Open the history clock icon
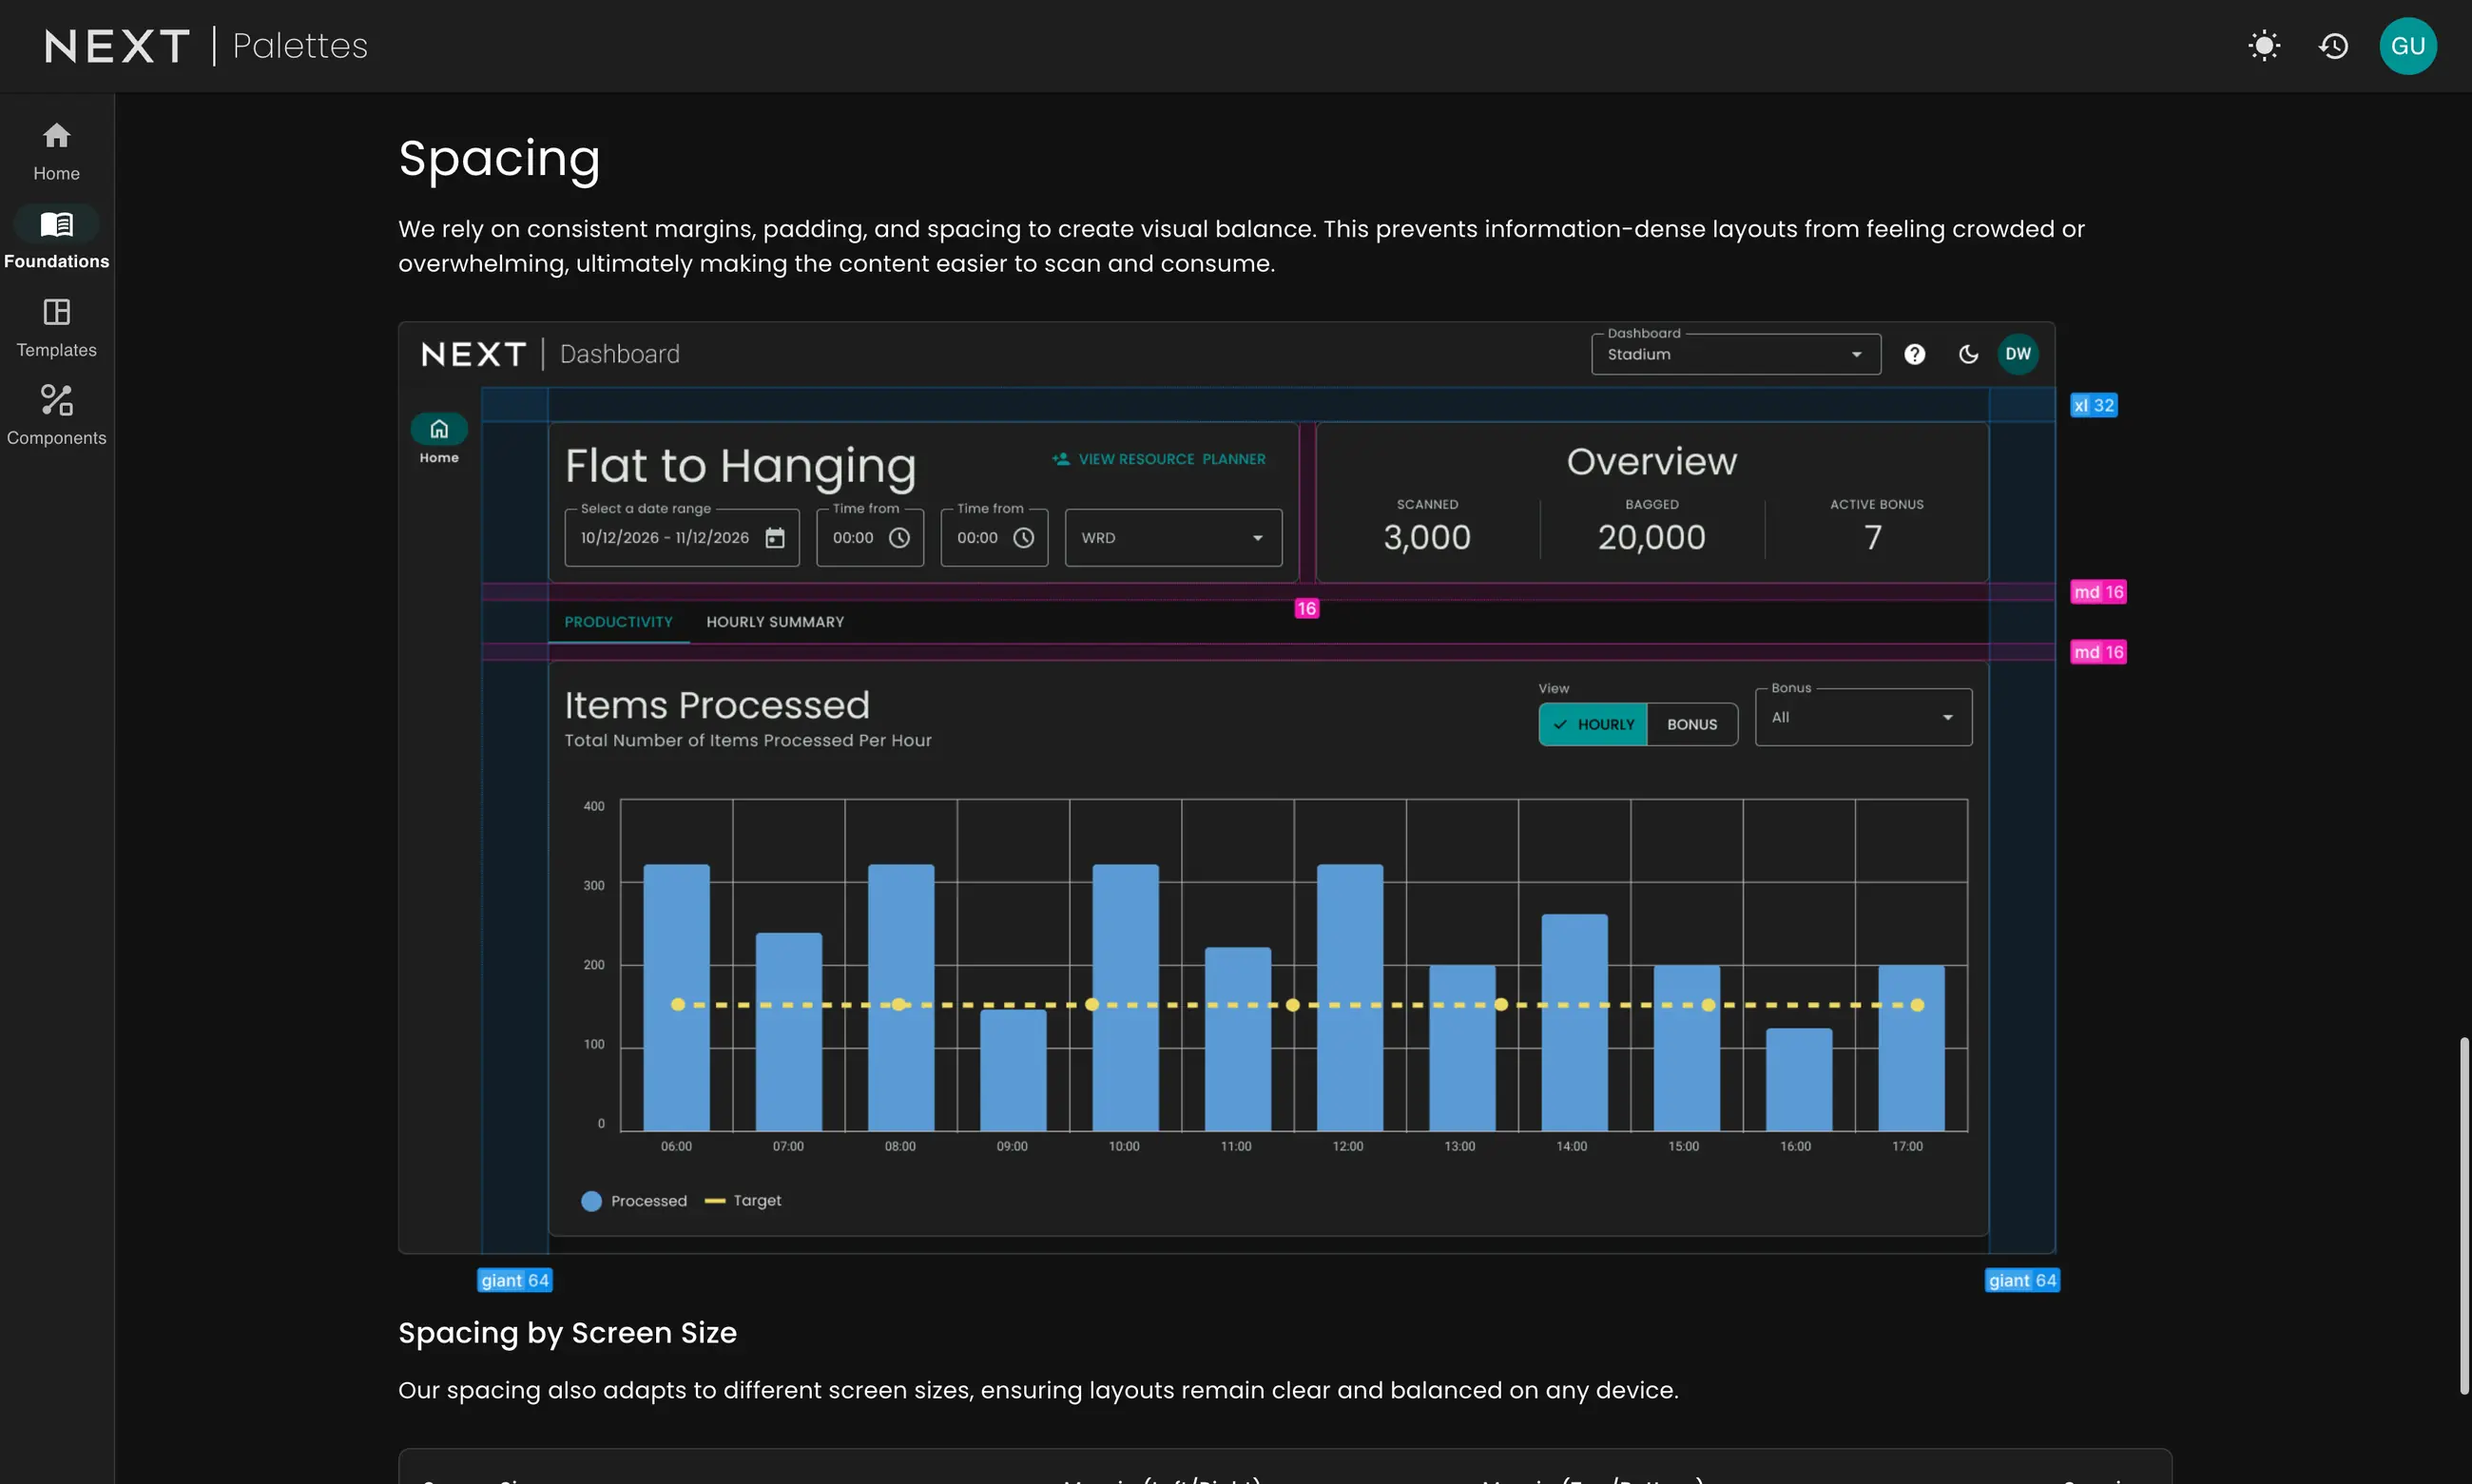 (2334, 46)
